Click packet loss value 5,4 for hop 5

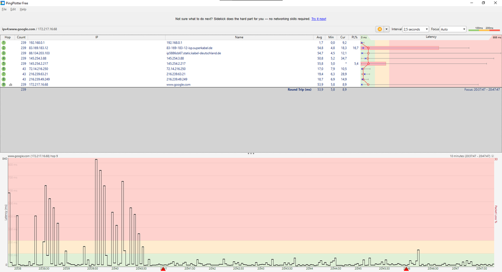click(x=356, y=63)
